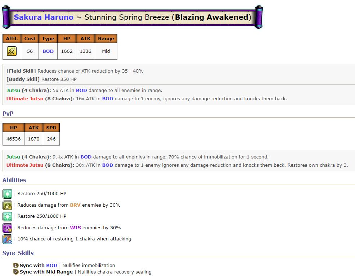Screen dimensions: 355x276
Task: Click the Cost column header
Action: pyautogui.click(x=30, y=39)
